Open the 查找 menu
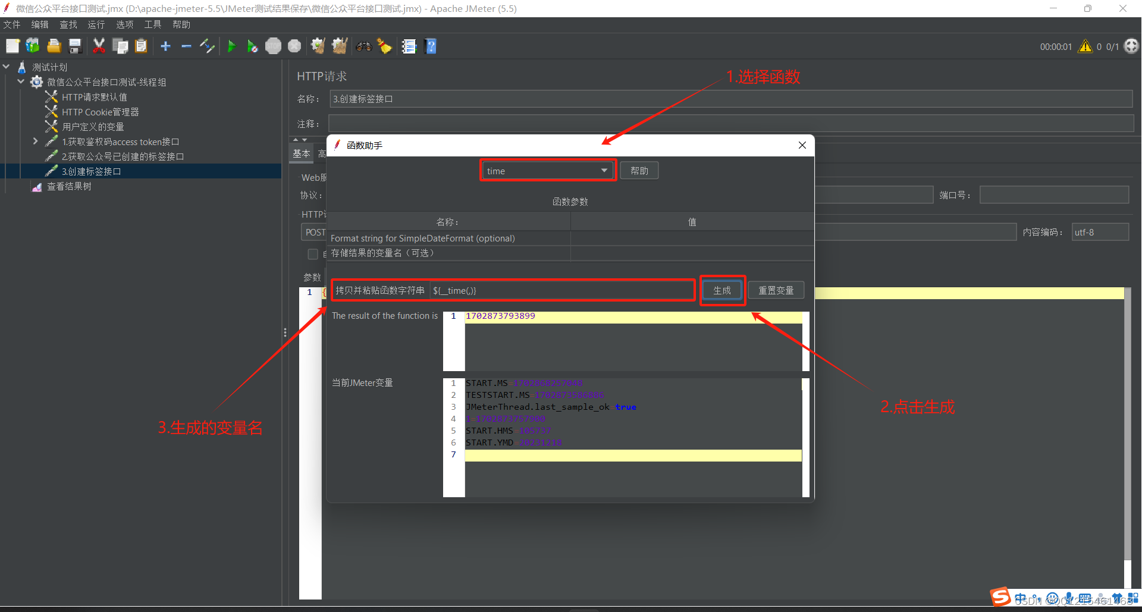Viewport: 1142px width, 612px height. (x=68, y=24)
